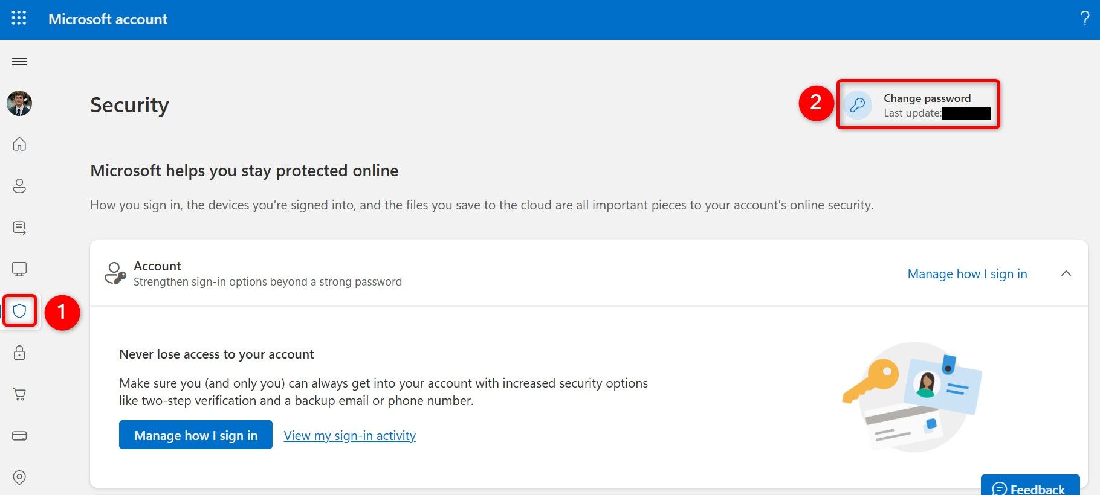Image resolution: width=1100 pixels, height=495 pixels.
Task: Click the help question mark icon
Action: point(1085,19)
